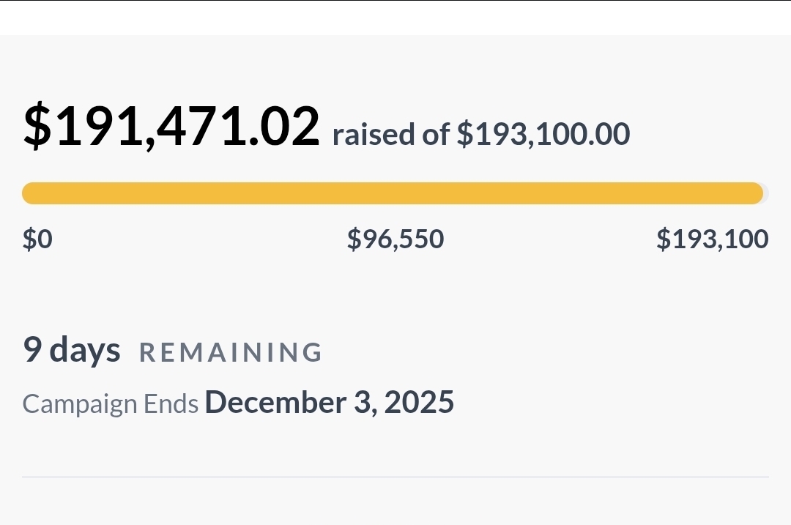Screen dimensions: 791x525
Task: Click the $193,100.00 goal amount in heading
Action: (x=543, y=135)
